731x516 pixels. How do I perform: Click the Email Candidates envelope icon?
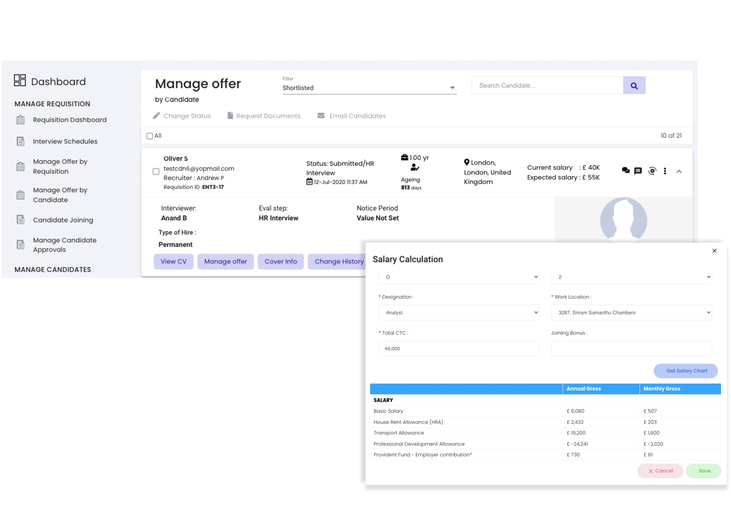click(x=321, y=116)
